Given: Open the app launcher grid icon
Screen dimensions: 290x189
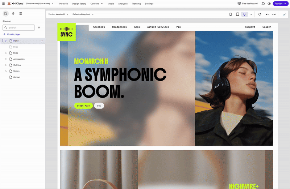Looking at the screenshot, I should [3, 4].
